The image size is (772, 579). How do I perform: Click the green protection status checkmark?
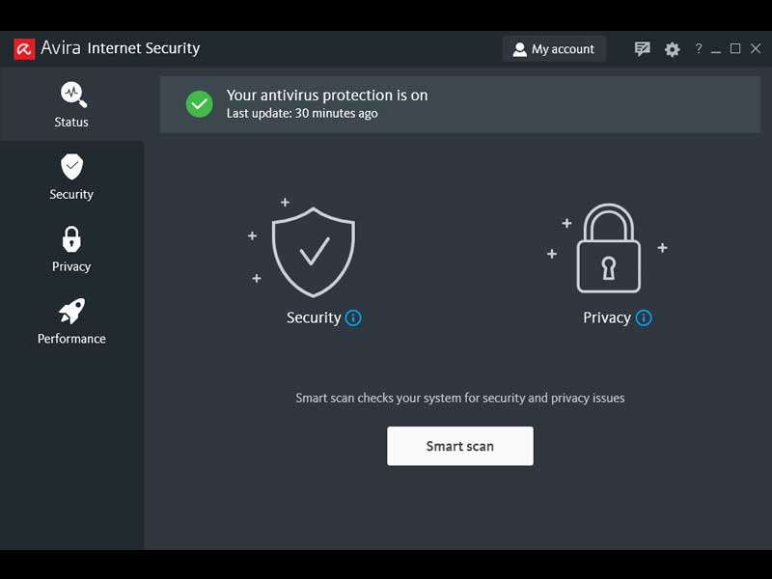coord(200,104)
